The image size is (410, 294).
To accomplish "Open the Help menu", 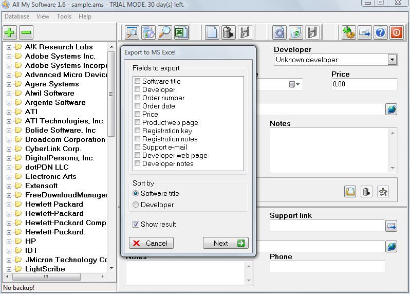I will click(x=85, y=16).
